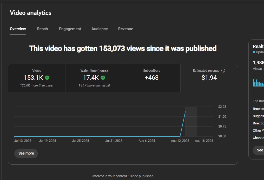The height and width of the screenshot is (180, 264).
Task: Click the "126.0K more than usual" text
Action: point(37,85)
